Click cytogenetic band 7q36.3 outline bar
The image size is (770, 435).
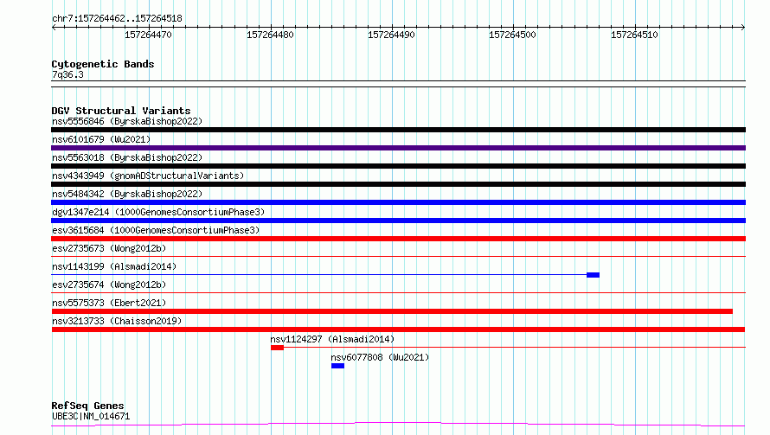[398, 84]
